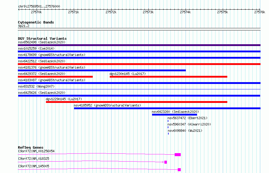Screen dimensions: 269x173
Task: Click the short red nsv6429372 bar
Action: 55,77
